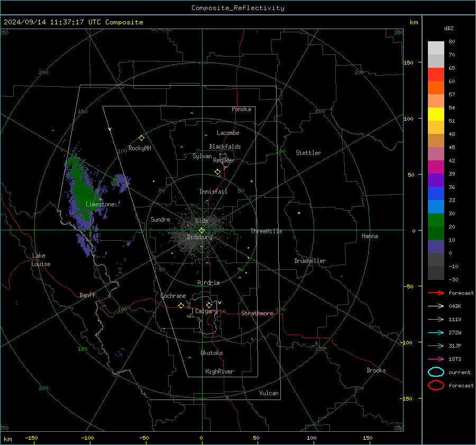Click the Strathmore city label

tap(257, 313)
